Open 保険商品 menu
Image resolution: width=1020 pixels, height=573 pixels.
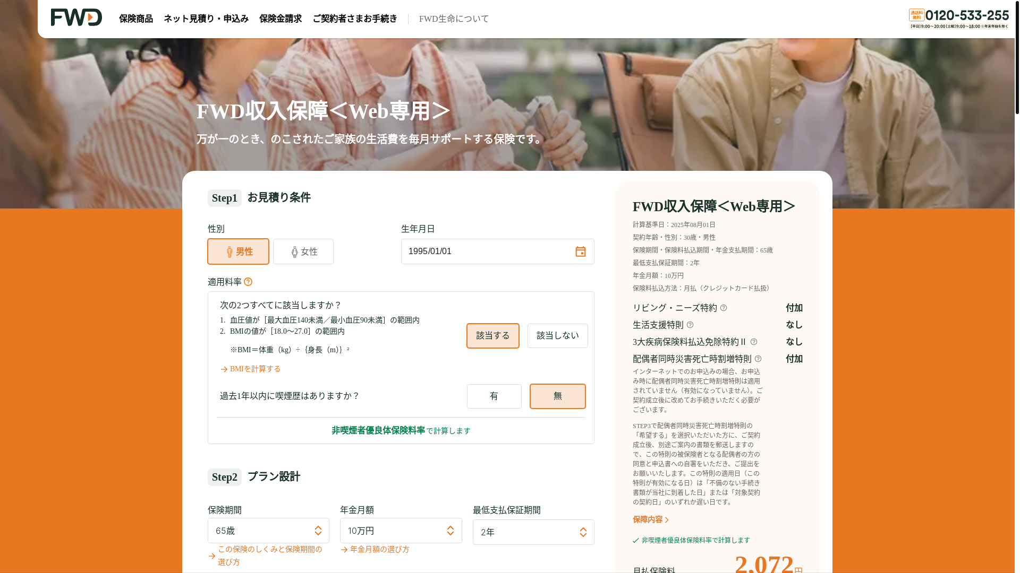(136, 19)
